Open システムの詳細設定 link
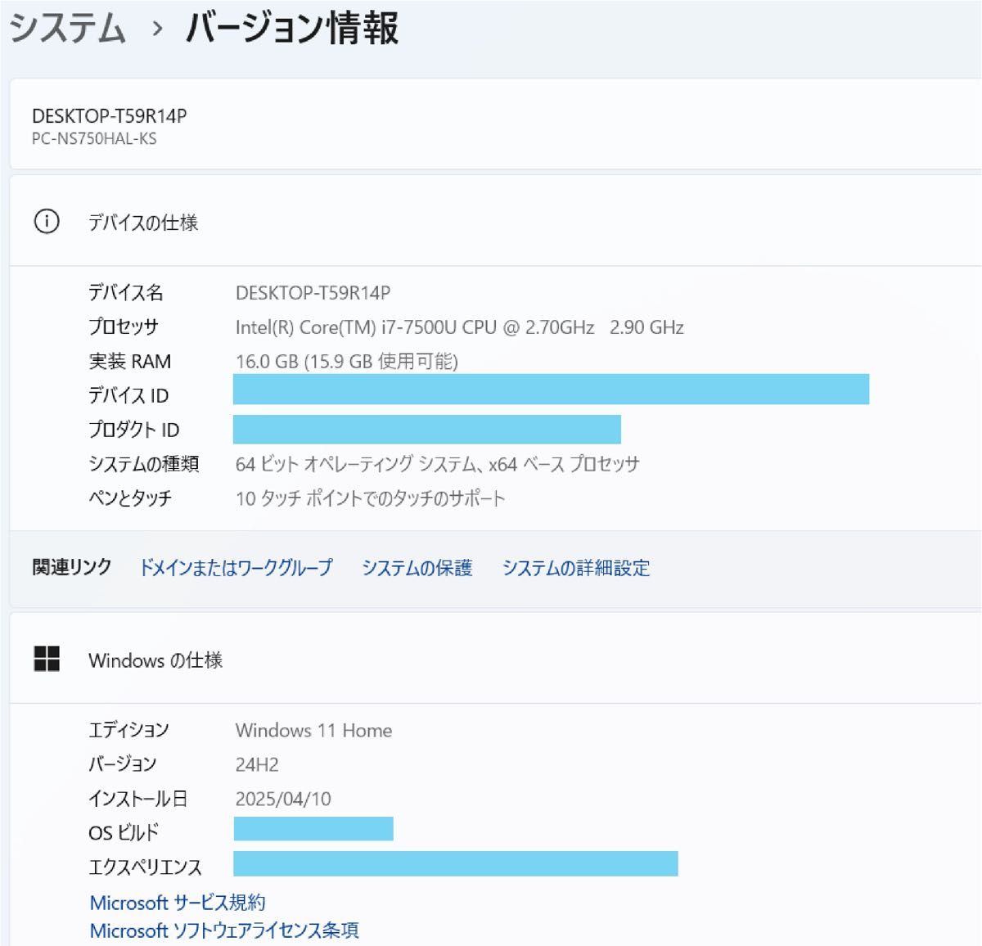 pyautogui.click(x=576, y=568)
